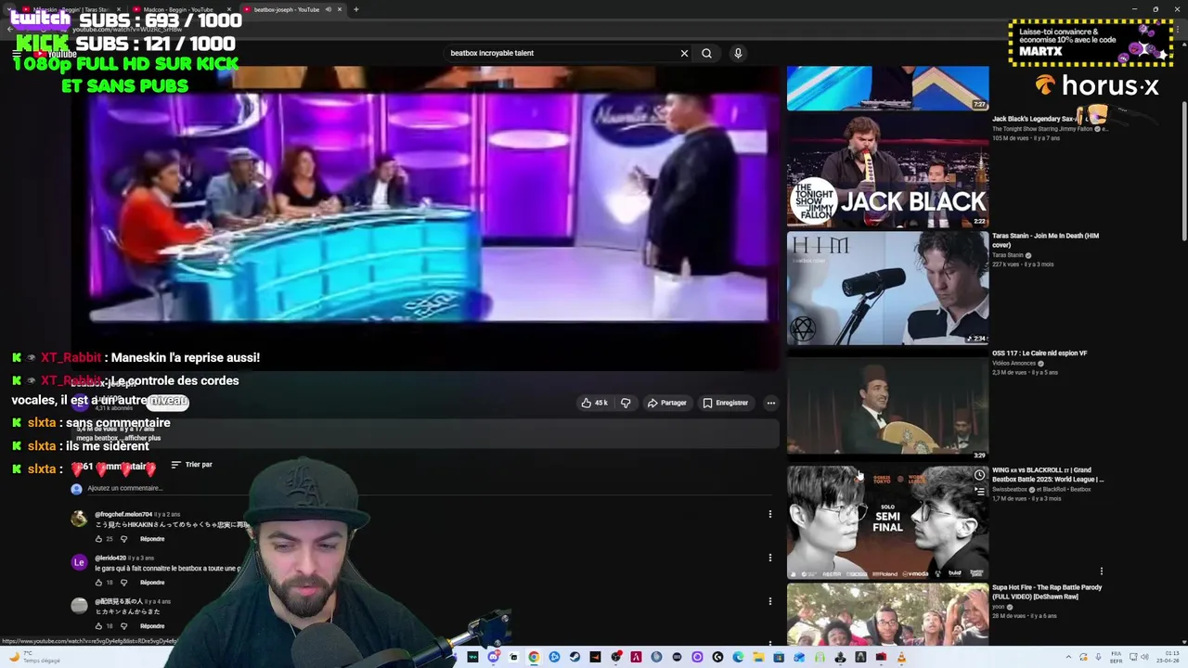Image resolution: width=1188 pixels, height=668 pixels.
Task: Open the Grand Beatbox Battle semi final thumbnail
Action: point(887,522)
